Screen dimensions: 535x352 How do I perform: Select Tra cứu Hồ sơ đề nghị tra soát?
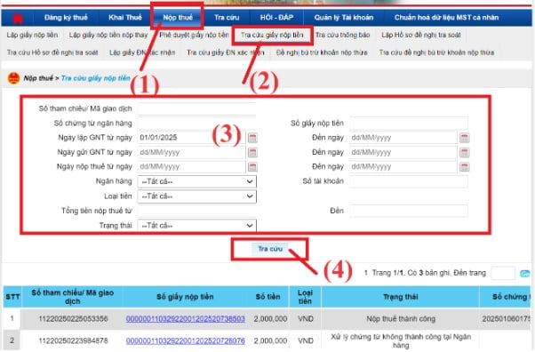pyautogui.click(x=52, y=52)
